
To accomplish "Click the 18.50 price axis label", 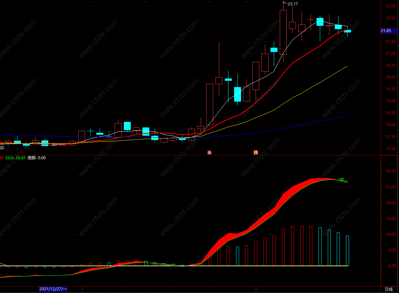I will [391, 113].
